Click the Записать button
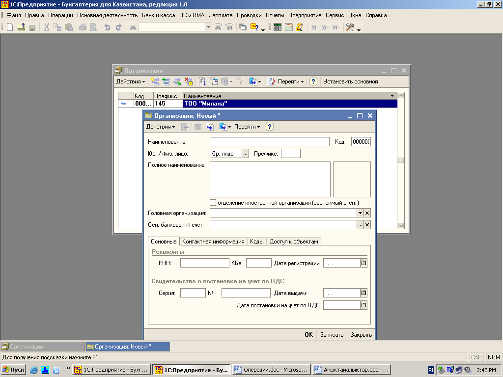The height and width of the screenshot is (377, 503). tap(332, 335)
